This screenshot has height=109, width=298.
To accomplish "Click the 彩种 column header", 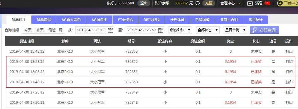I will [x=65, y=41].
